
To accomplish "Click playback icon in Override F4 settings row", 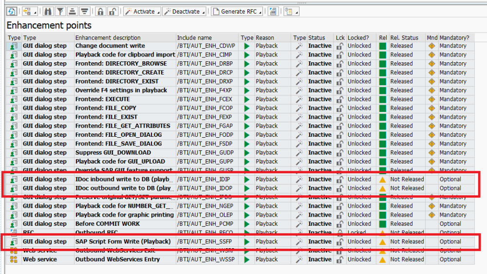I will point(247,91).
